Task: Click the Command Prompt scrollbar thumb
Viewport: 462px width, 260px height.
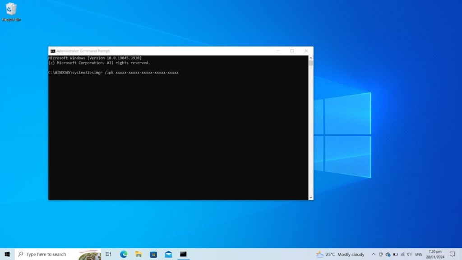Action: 311,63
